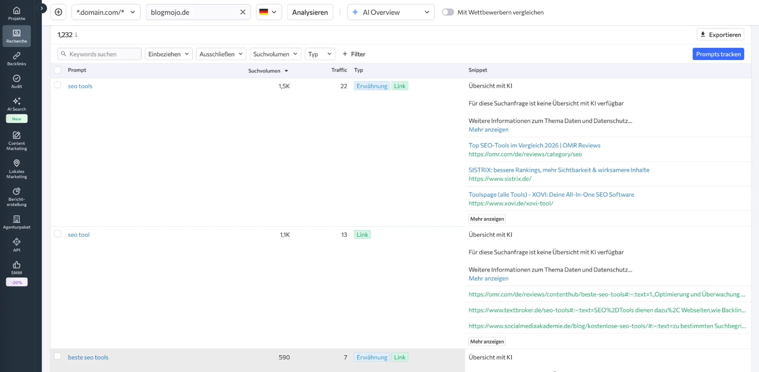The height and width of the screenshot is (372, 759).
Task: Click the Prompts tracken button
Action: pyautogui.click(x=718, y=54)
